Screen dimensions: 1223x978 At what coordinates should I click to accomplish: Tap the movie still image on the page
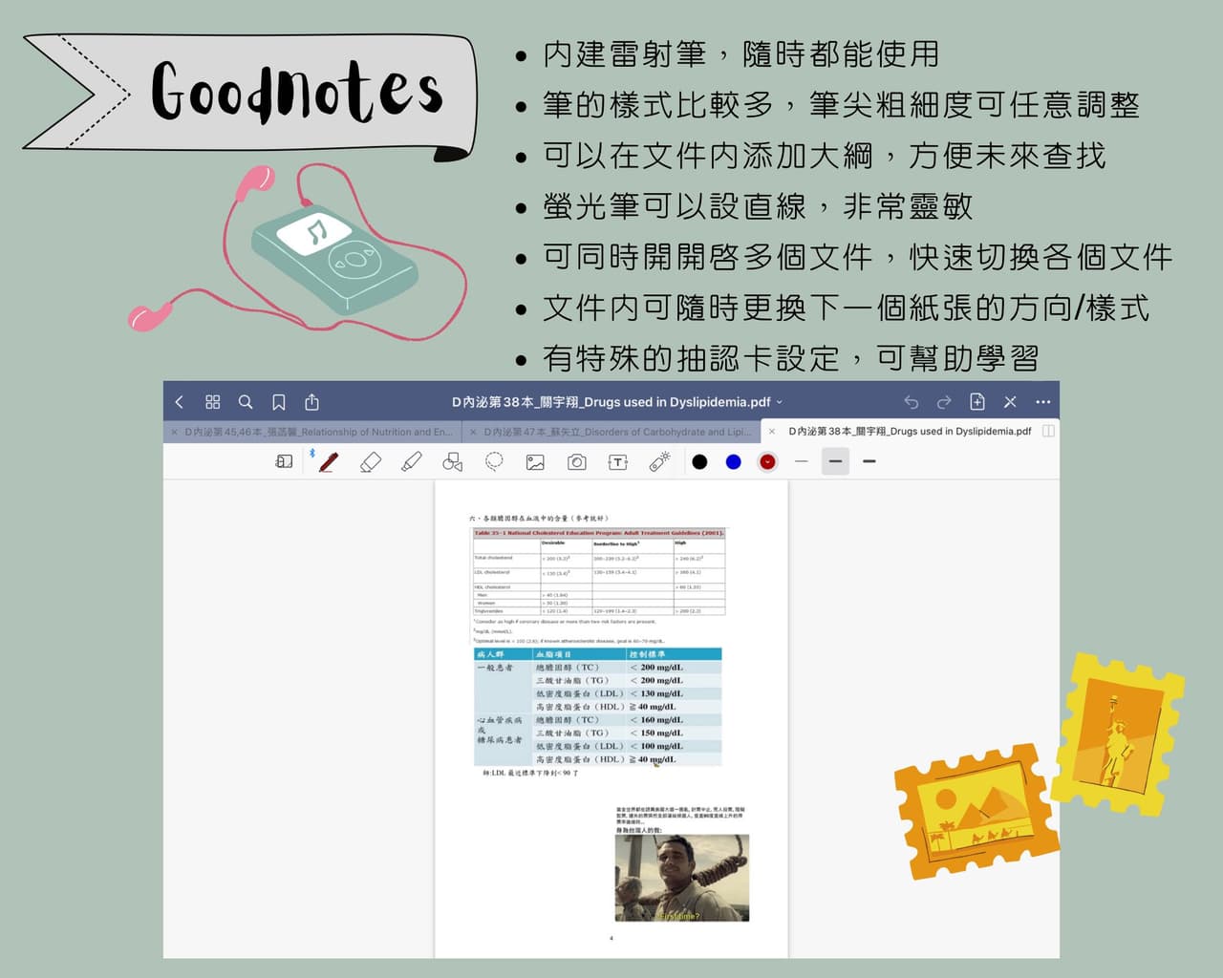pyautogui.click(x=682, y=879)
